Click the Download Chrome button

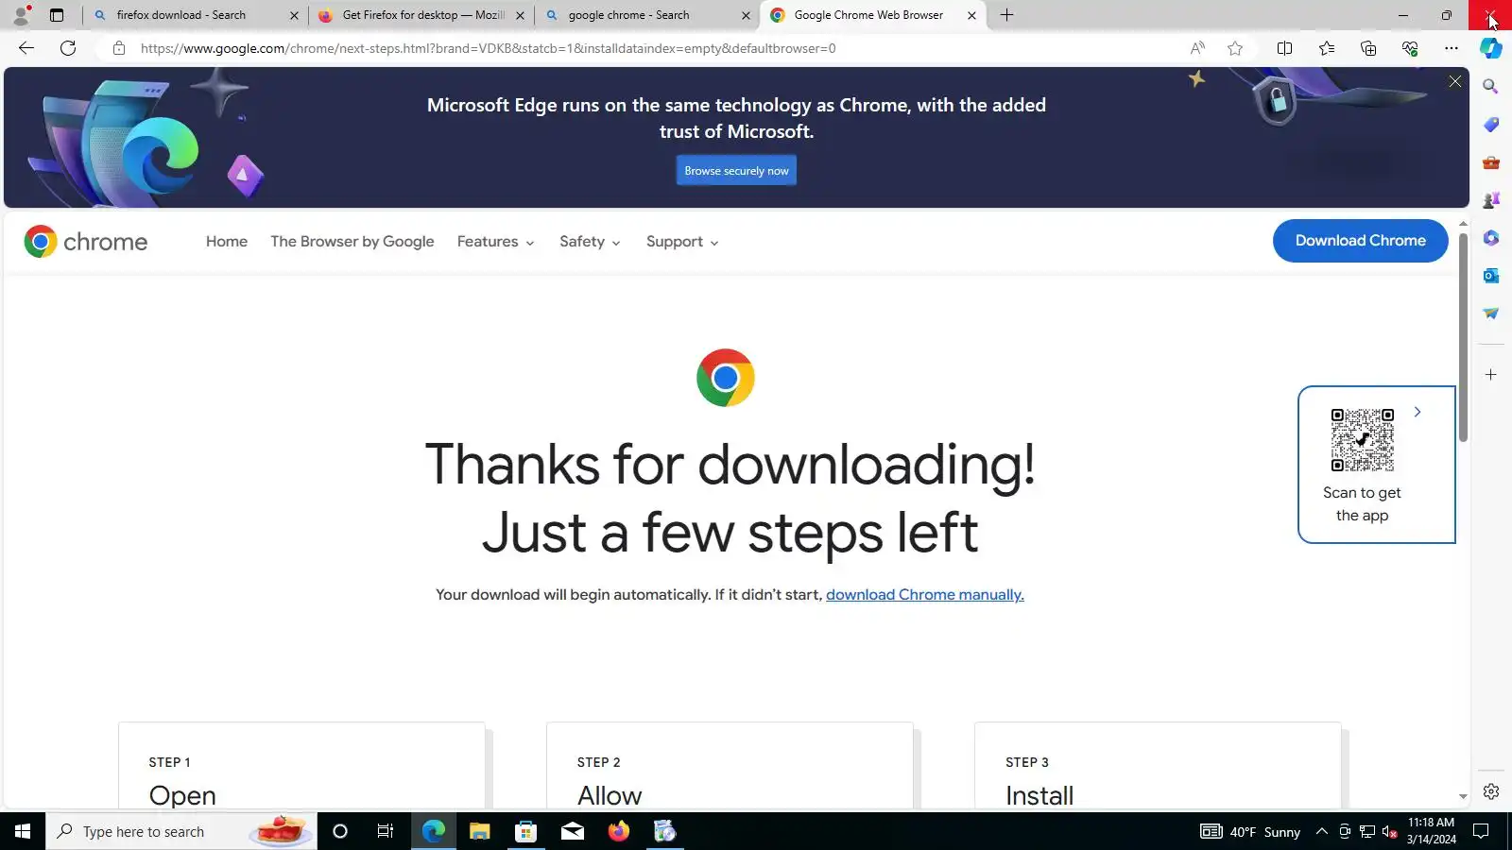pyautogui.click(x=1361, y=241)
